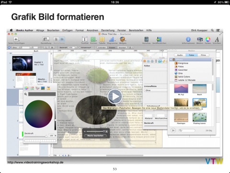This screenshot has height=173, width=230.
Task: Select the Text inspector T icon
Action: click(156, 61)
